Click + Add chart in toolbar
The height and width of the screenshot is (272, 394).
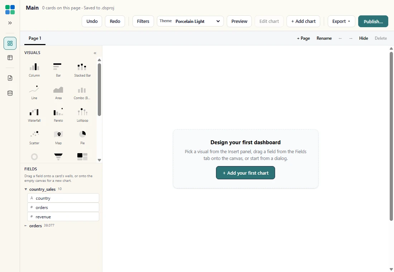(303, 21)
